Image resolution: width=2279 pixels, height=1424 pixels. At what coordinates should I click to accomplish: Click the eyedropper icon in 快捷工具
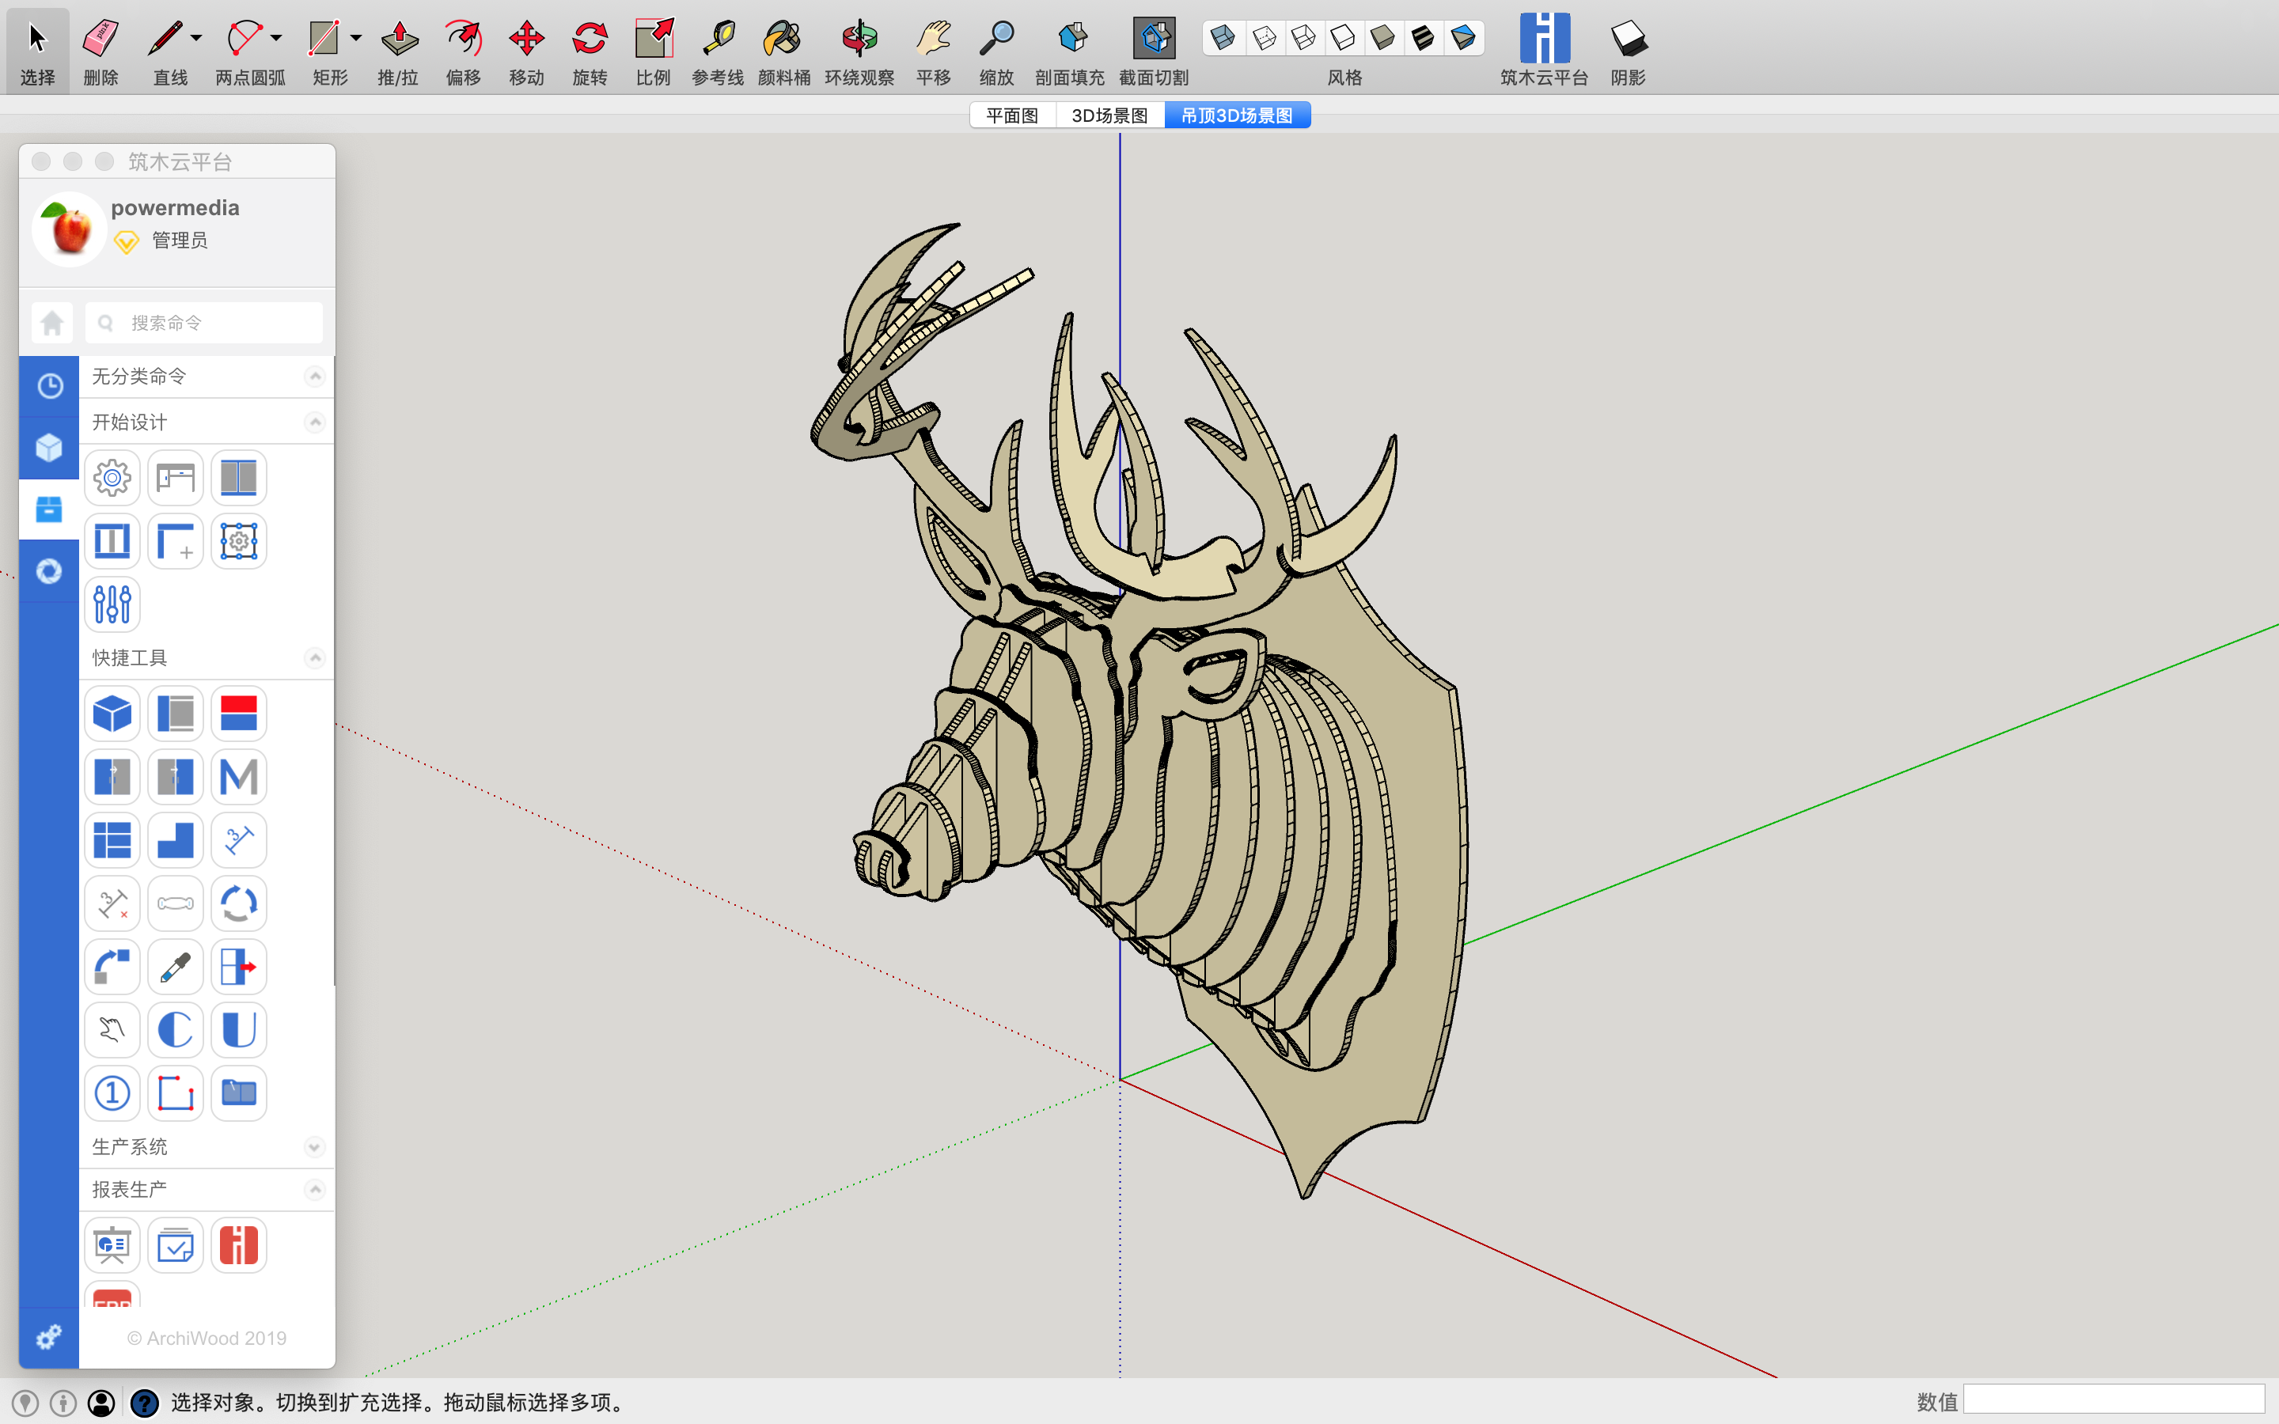click(x=175, y=968)
